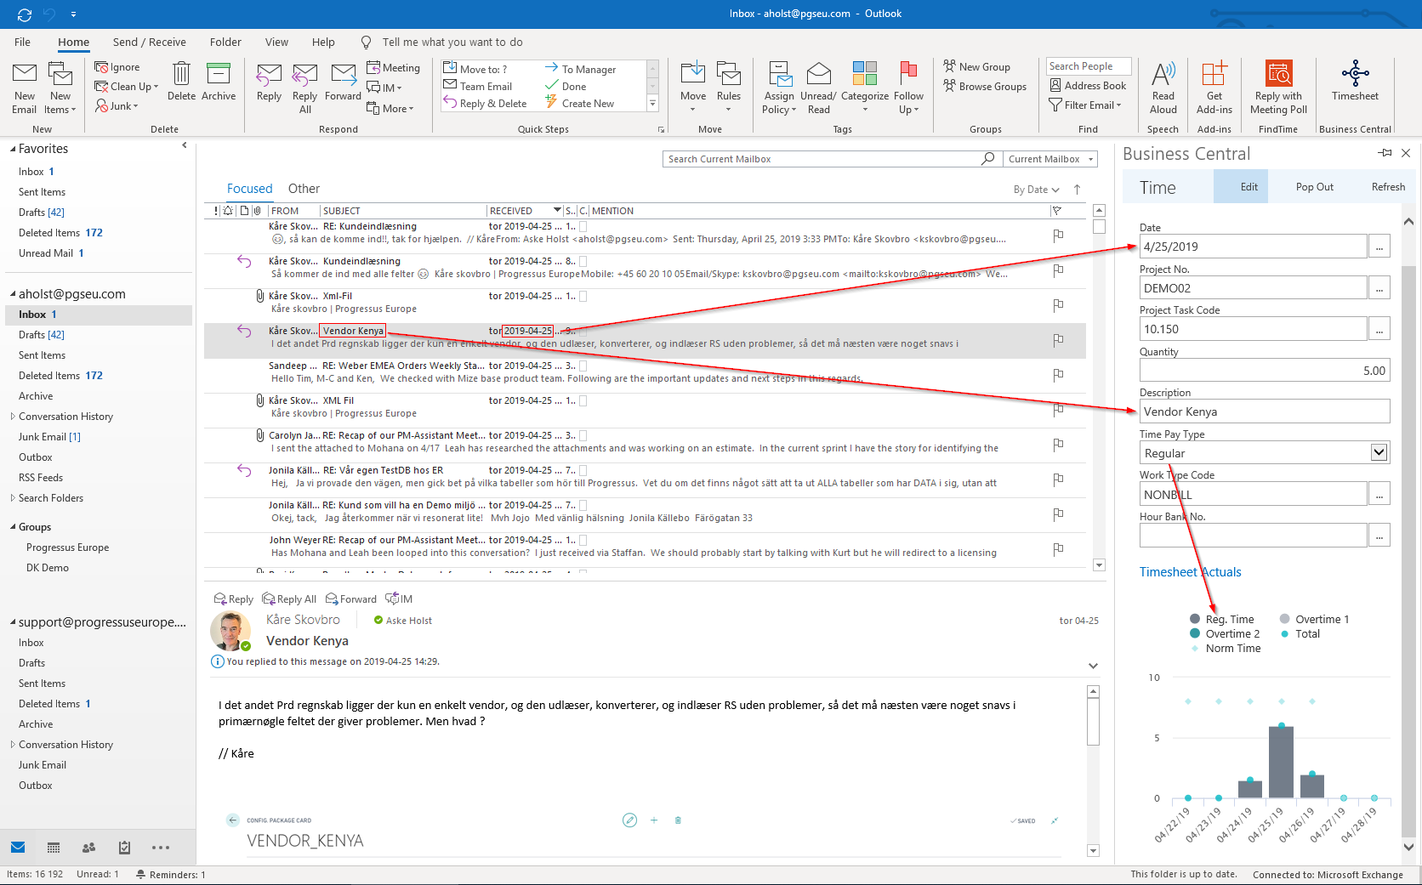Click the Archive ribbon button
1422x885 pixels.
(219, 82)
